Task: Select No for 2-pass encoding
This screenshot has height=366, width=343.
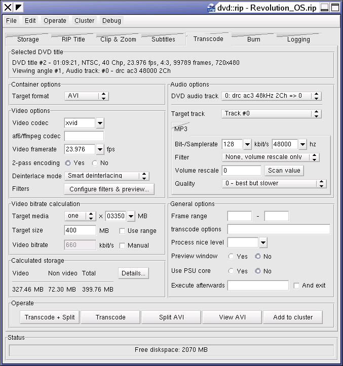Action: coord(95,163)
